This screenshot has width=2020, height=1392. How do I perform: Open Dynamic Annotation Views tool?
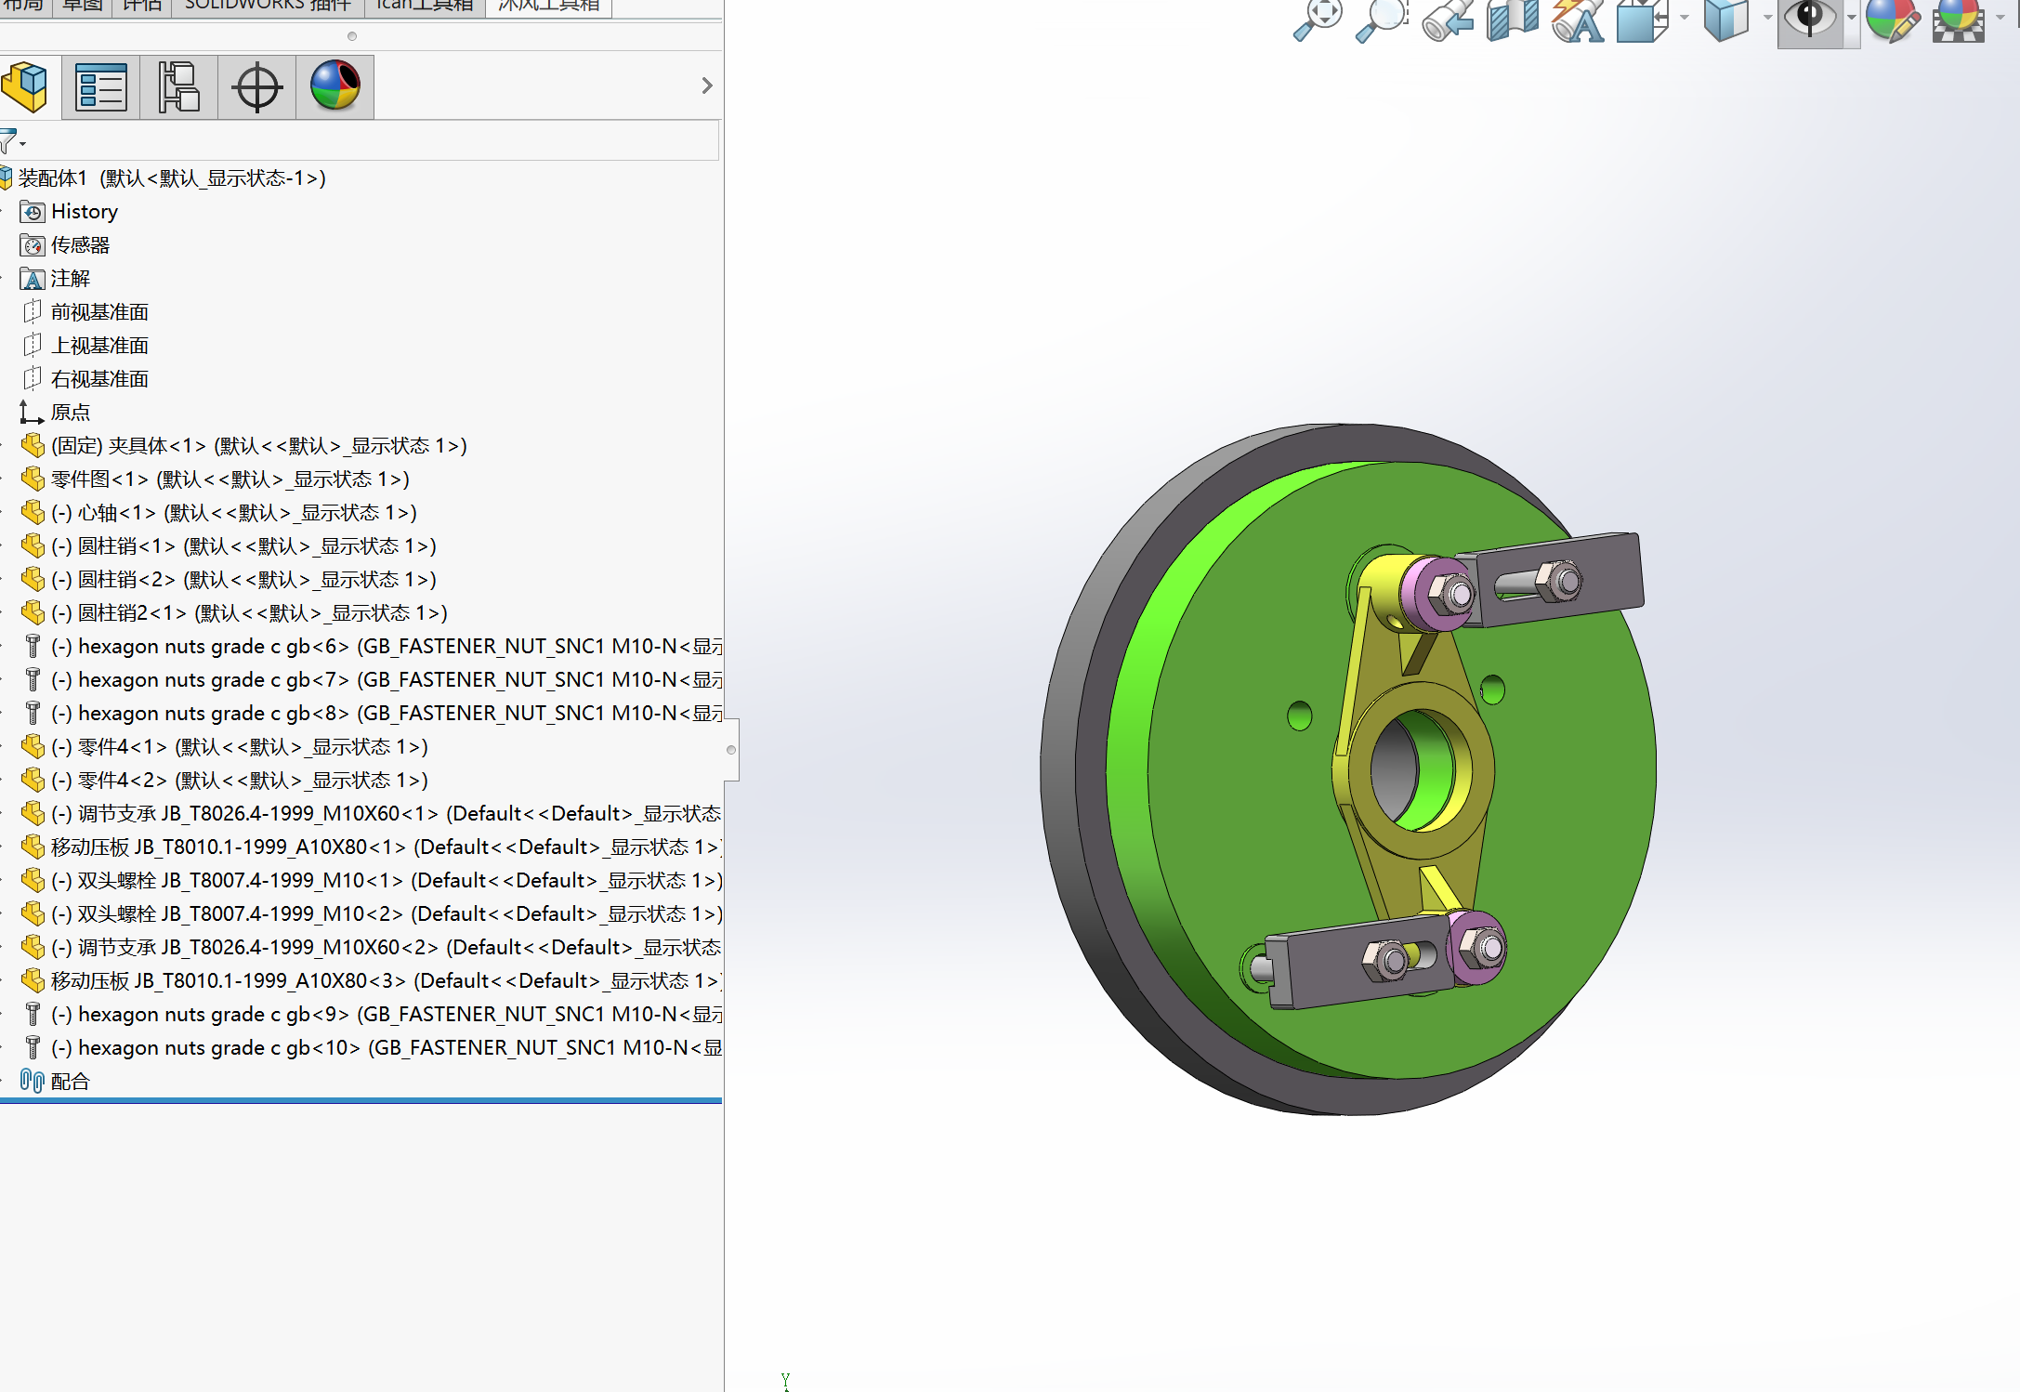[x=1578, y=20]
